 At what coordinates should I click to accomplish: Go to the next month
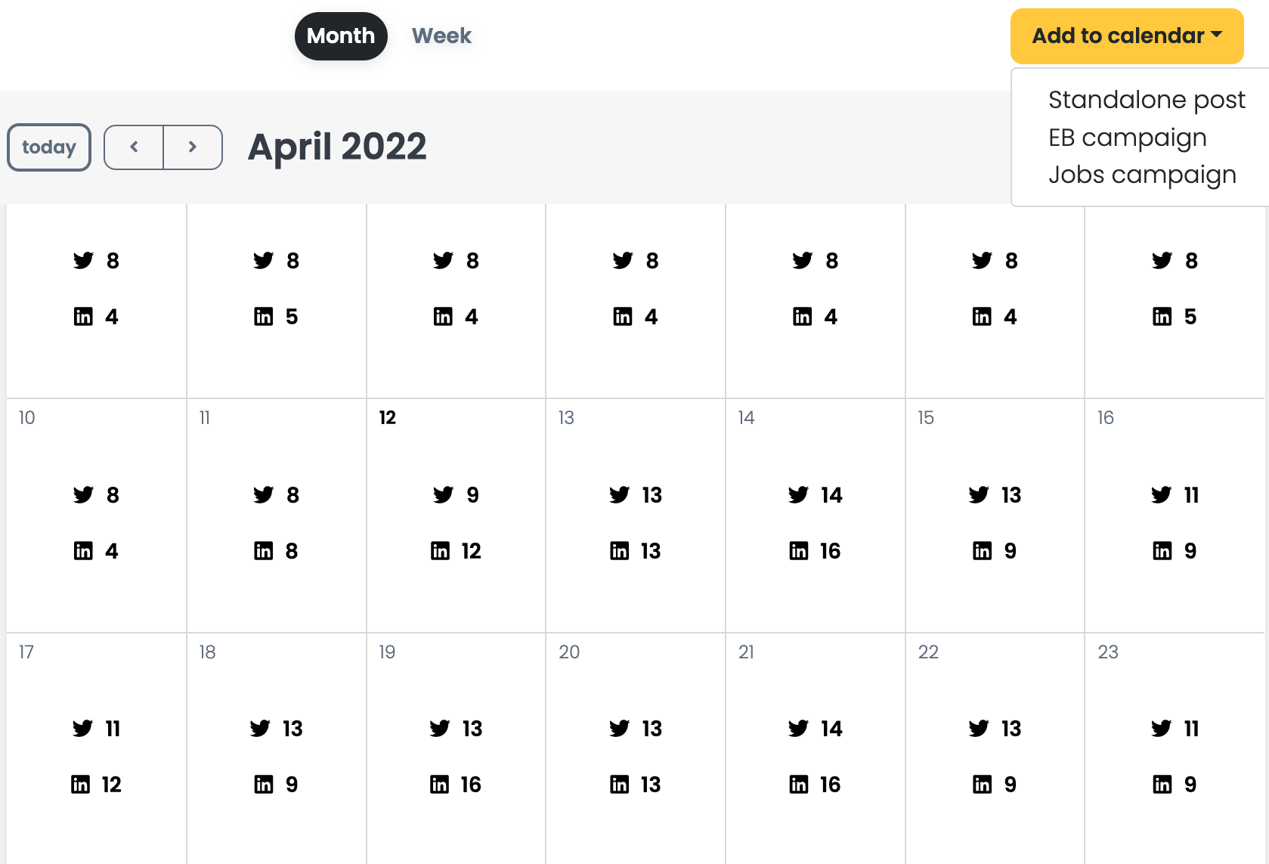(x=193, y=147)
